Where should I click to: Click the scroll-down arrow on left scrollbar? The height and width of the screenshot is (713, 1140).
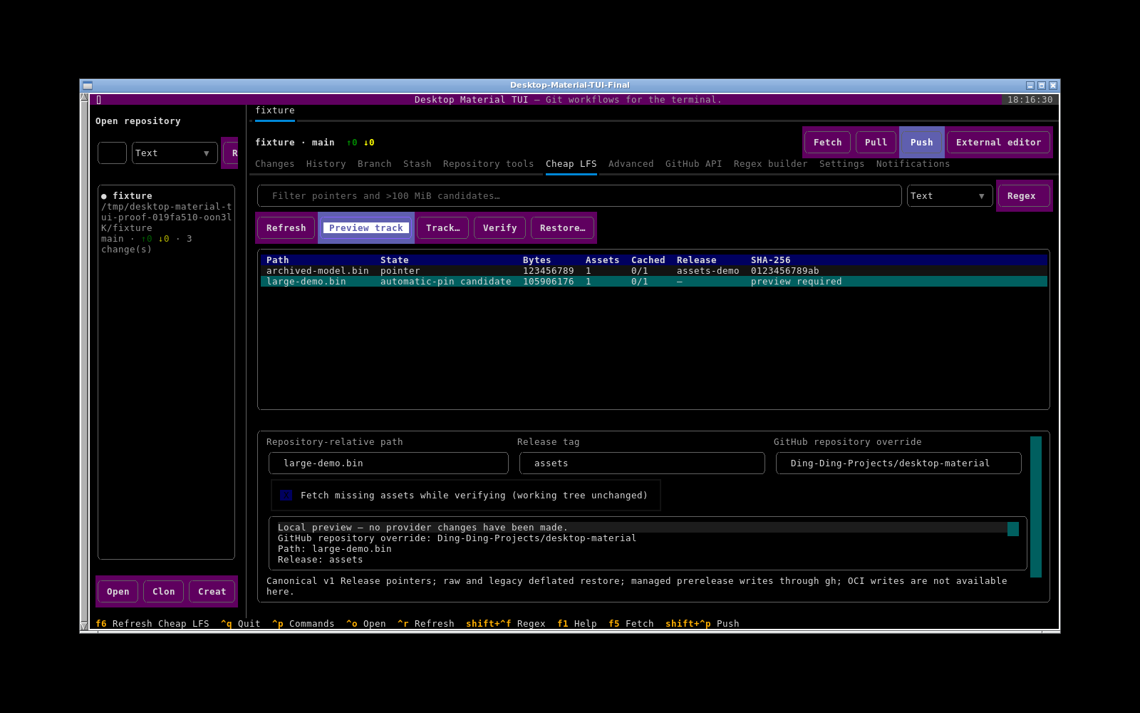click(84, 626)
